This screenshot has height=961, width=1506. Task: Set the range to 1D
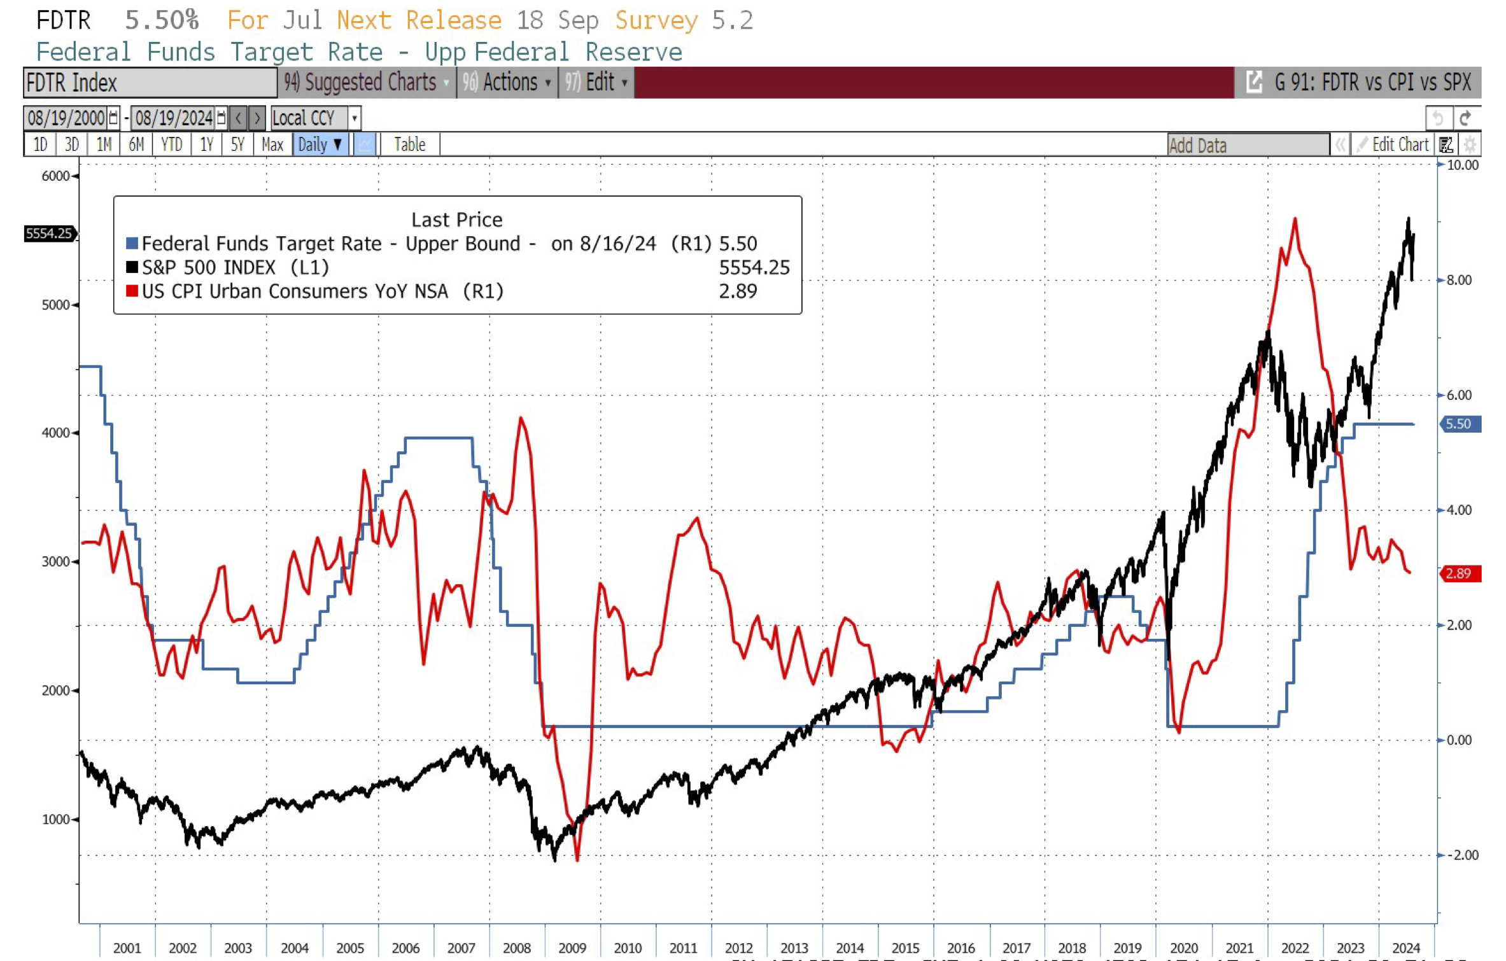(x=40, y=144)
